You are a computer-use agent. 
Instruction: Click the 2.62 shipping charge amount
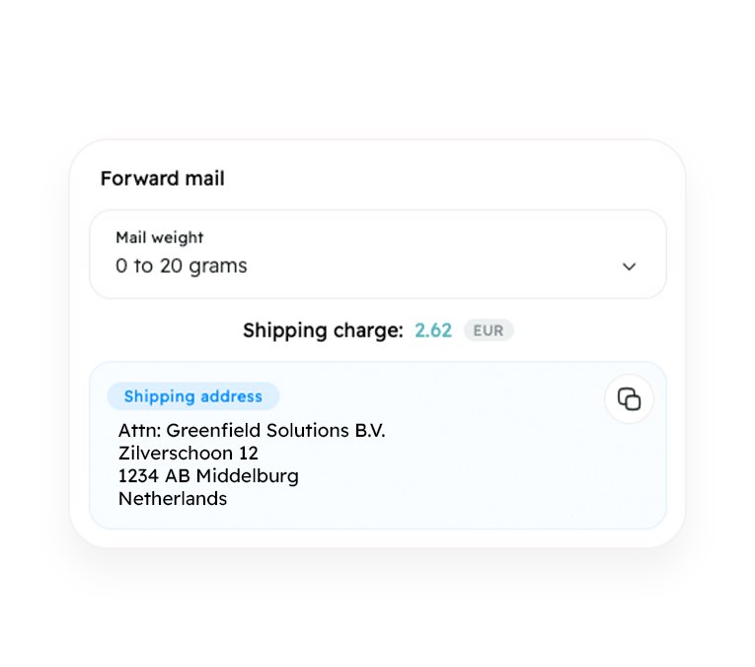pyautogui.click(x=433, y=331)
